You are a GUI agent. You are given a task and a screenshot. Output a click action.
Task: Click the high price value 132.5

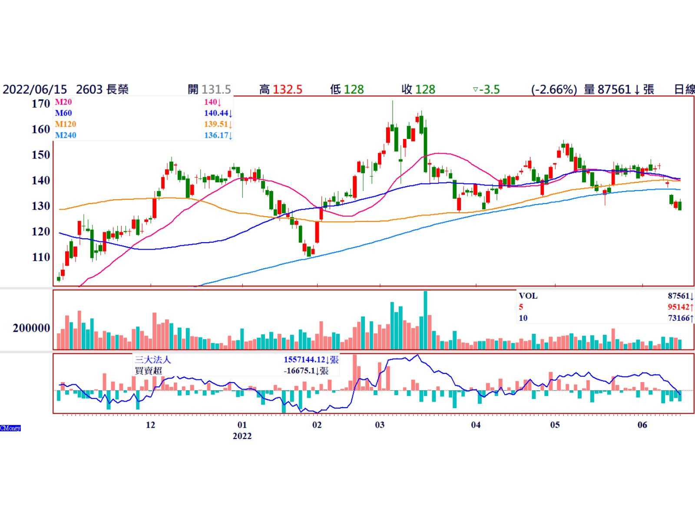[287, 90]
